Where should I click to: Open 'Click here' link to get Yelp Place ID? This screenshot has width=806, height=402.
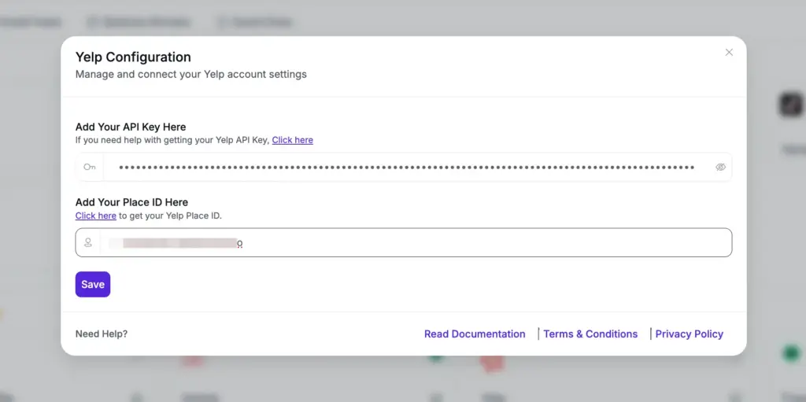[x=95, y=216]
